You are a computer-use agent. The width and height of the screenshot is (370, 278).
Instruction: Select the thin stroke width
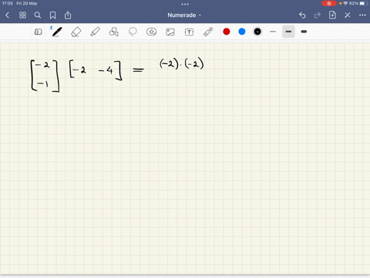click(x=273, y=32)
